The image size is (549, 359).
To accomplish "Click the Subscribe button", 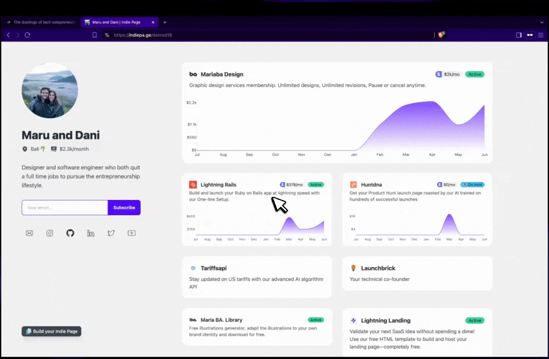I will coord(124,207).
